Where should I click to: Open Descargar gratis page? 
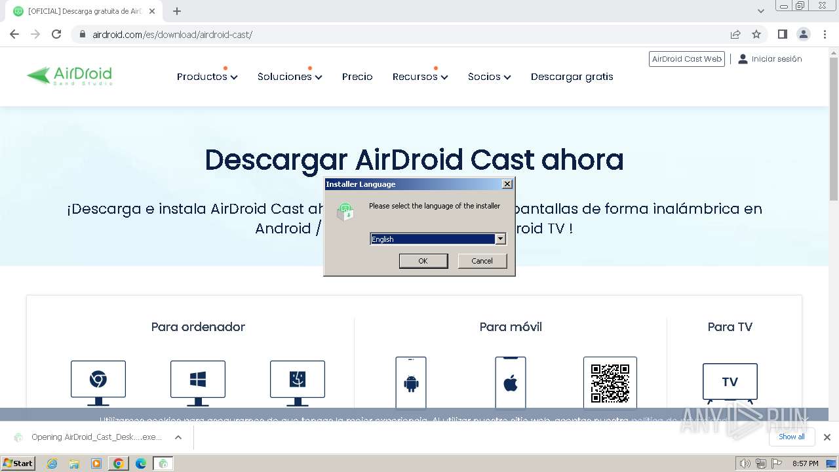(572, 77)
